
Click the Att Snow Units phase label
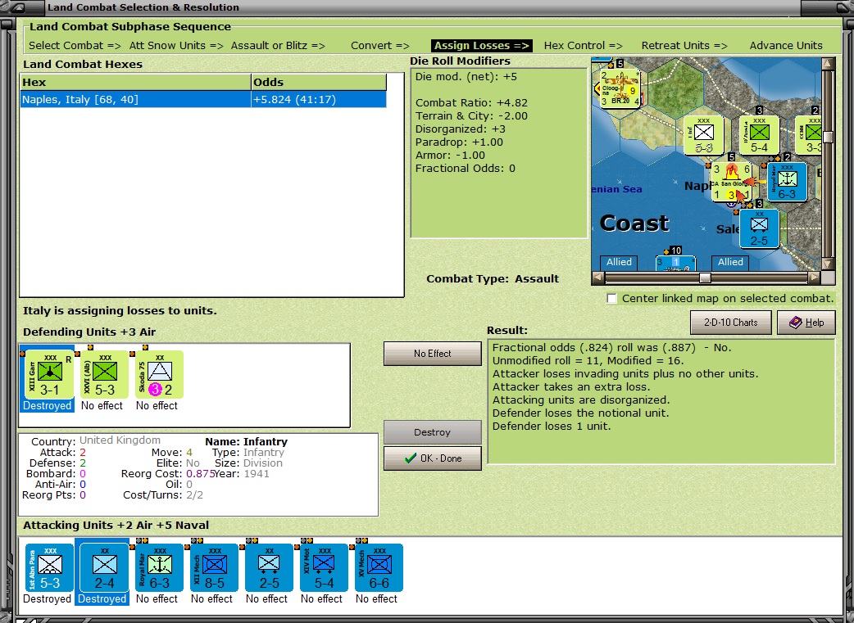tap(176, 46)
